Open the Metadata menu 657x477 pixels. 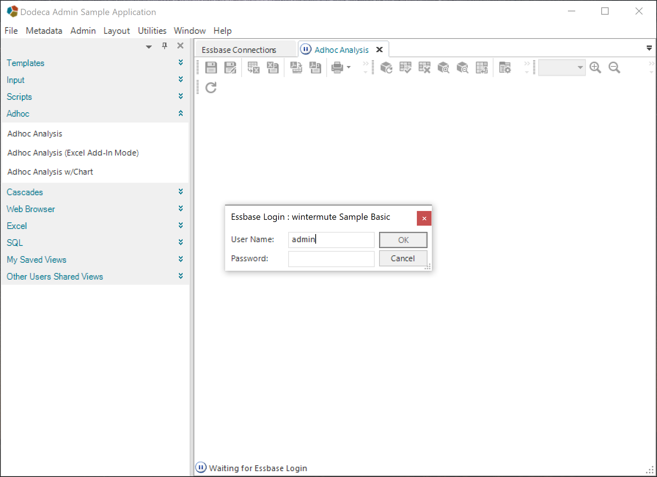point(44,31)
